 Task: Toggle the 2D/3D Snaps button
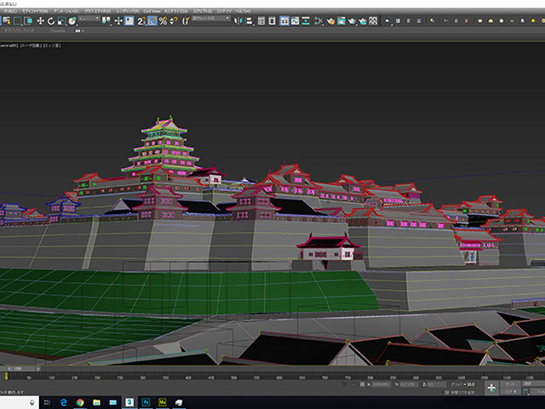pyautogui.click(x=141, y=20)
